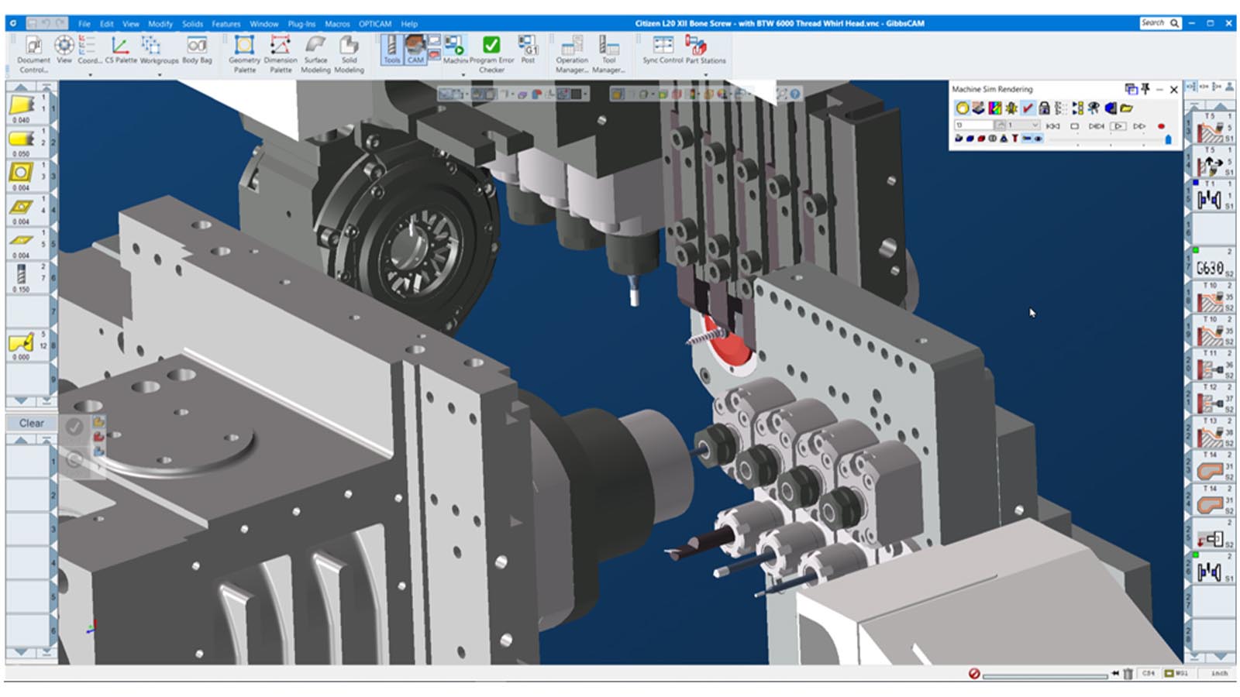The height and width of the screenshot is (697, 1240).
Task: Open the Dimension Palette
Action: point(281,53)
